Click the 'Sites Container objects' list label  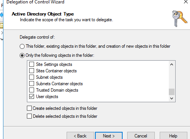click(56, 71)
